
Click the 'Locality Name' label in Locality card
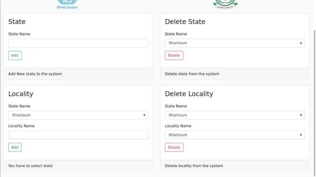[x=21, y=126]
